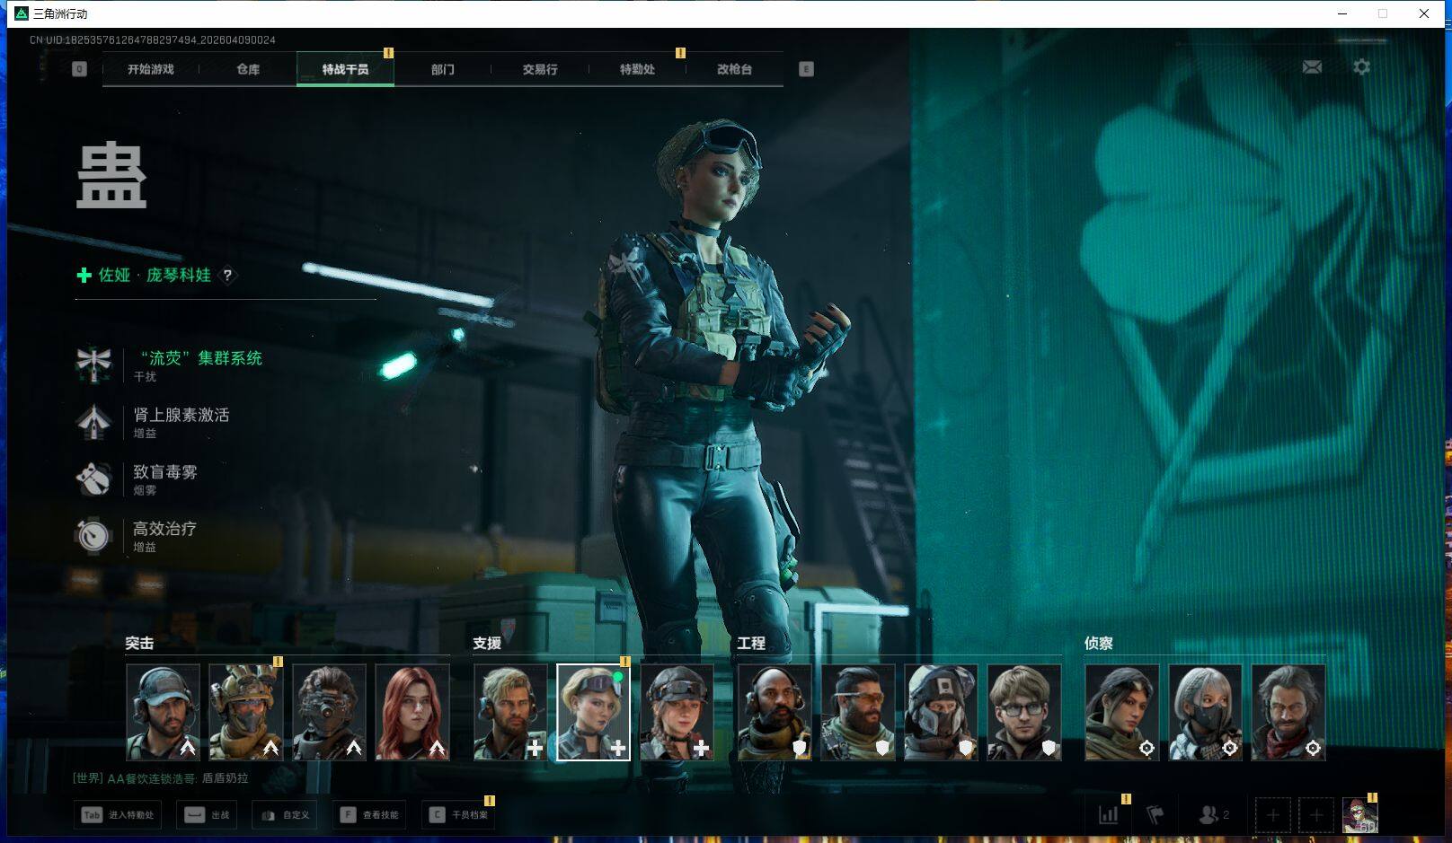Click the 出战 deploy button

[207, 815]
